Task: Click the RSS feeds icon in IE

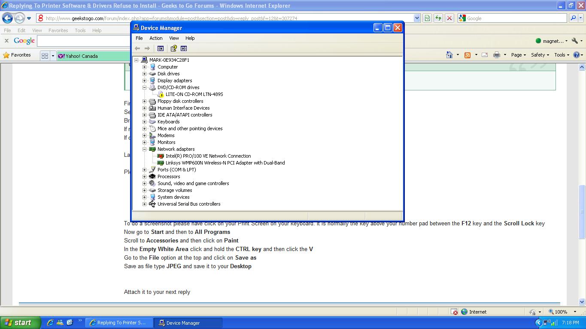Action: pos(468,55)
